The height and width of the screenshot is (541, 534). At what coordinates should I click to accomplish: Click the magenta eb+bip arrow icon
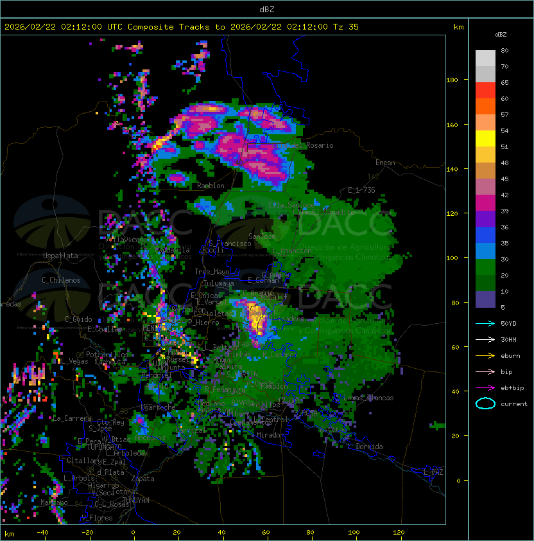485,388
